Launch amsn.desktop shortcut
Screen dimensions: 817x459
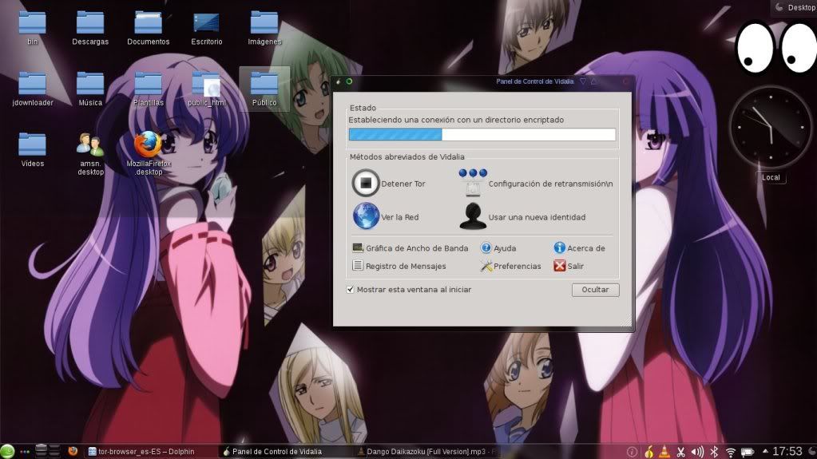click(x=90, y=154)
